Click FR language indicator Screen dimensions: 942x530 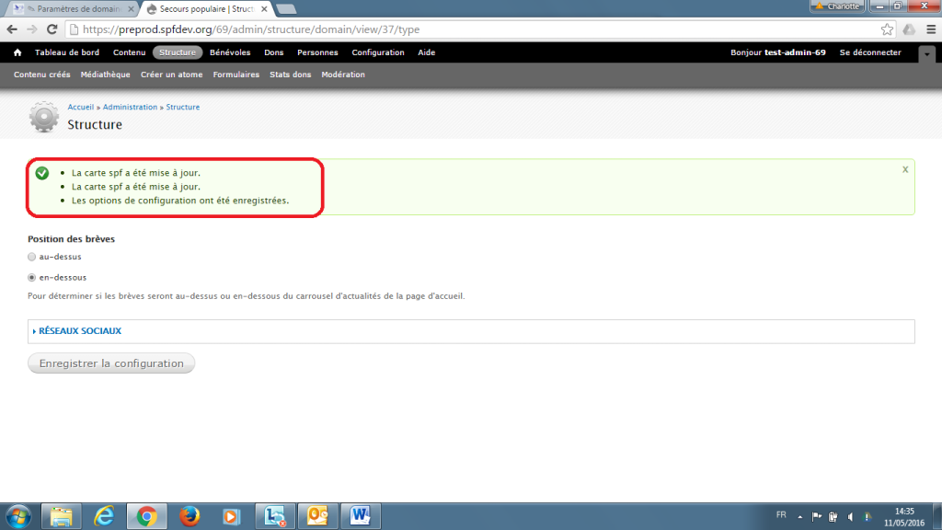click(781, 515)
